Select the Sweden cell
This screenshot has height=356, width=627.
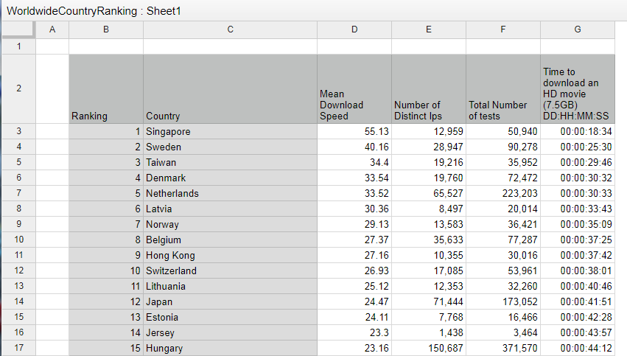click(231, 147)
